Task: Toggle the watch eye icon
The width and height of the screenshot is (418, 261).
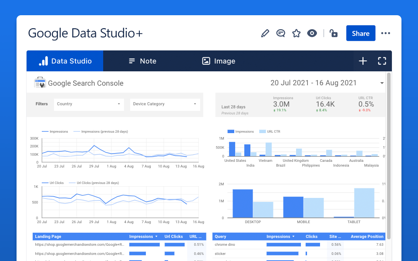Action: pos(312,33)
